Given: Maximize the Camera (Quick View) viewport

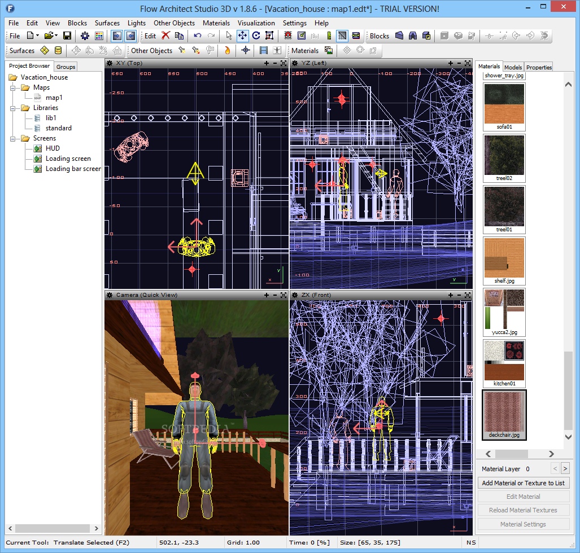Looking at the screenshot, I should 284,295.
